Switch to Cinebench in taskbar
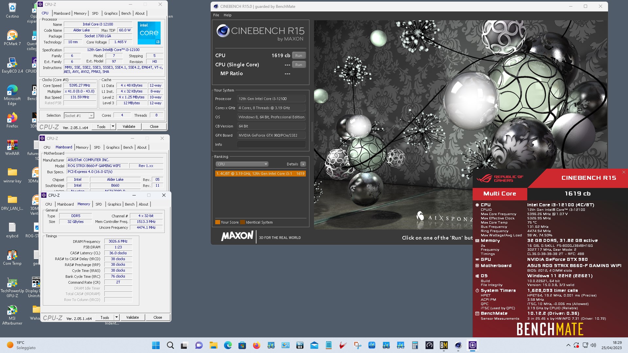The width and height of the screenshot is (628, 353). click(x=458, y=345)
